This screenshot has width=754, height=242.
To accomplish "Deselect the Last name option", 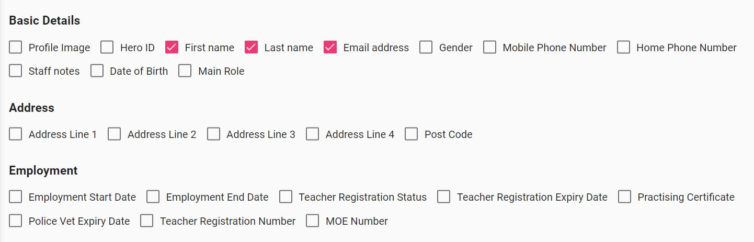I will (252, 48).
